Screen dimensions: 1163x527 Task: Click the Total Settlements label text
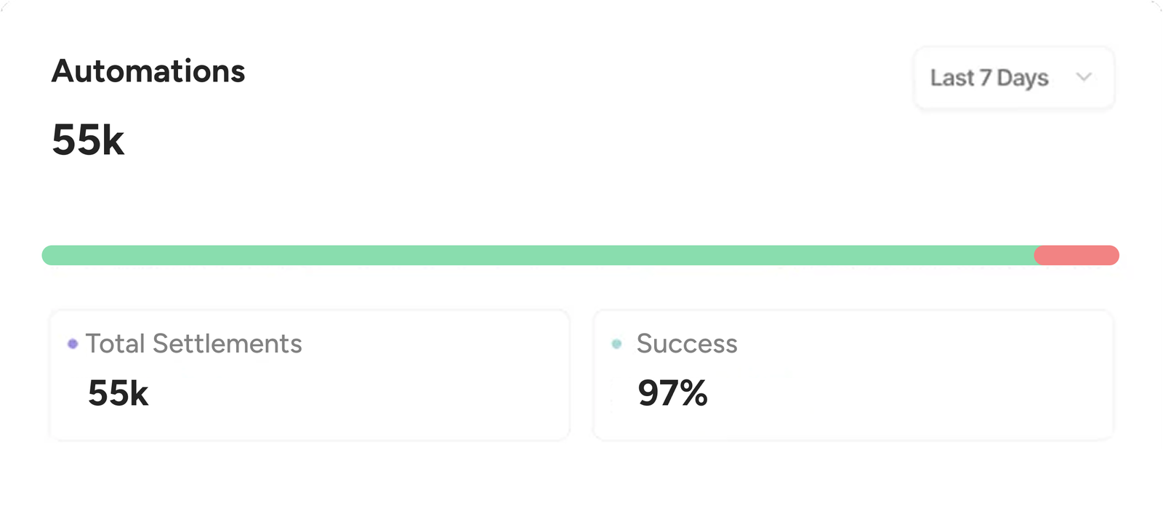coord(193,344)
